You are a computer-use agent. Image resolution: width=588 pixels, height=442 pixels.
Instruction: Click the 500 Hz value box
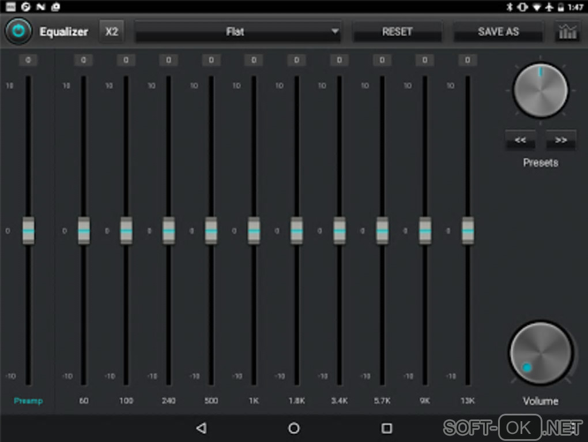click(211, 60)
